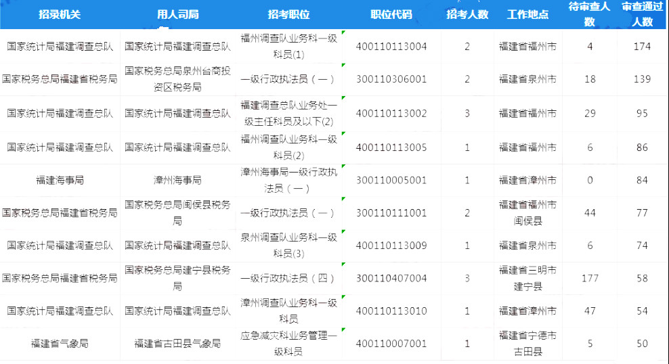Click position 福州调查队业务科一级科员(1)
Screen dimensions: 669x364
point(288,47)
